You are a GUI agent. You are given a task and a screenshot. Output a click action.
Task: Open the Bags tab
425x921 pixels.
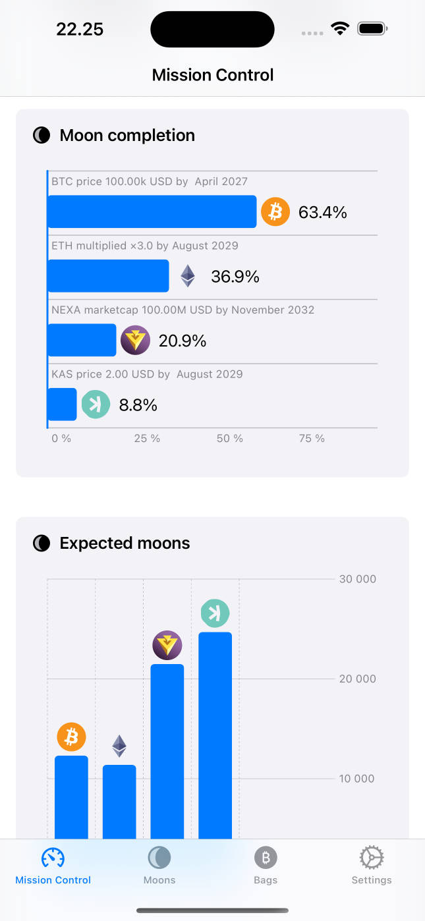coord(266,866)
